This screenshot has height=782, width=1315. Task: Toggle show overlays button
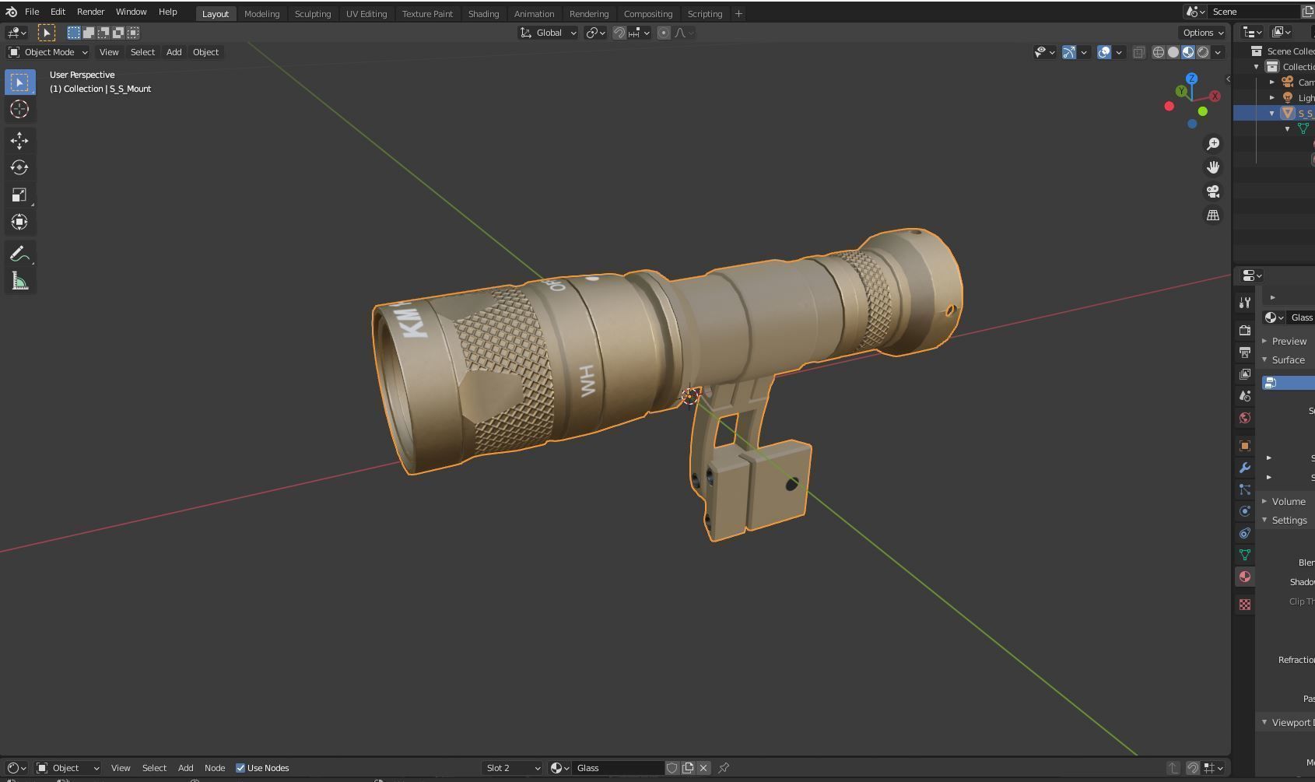click(x=1104, y=52)
